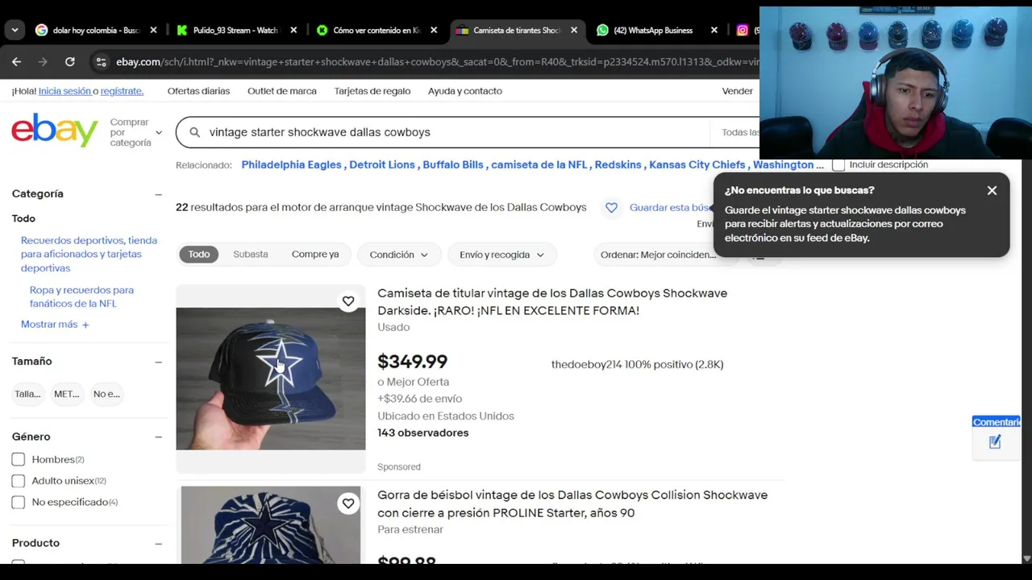
Task: Check the 'No especificado' checkbox
Action: coord(19,503)
